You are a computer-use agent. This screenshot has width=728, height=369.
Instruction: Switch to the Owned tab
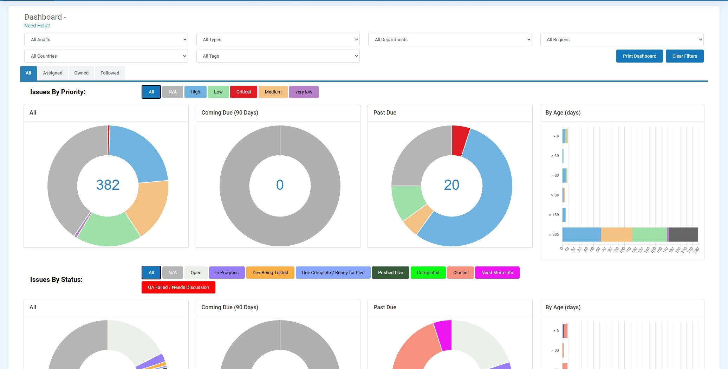[81, 73]
